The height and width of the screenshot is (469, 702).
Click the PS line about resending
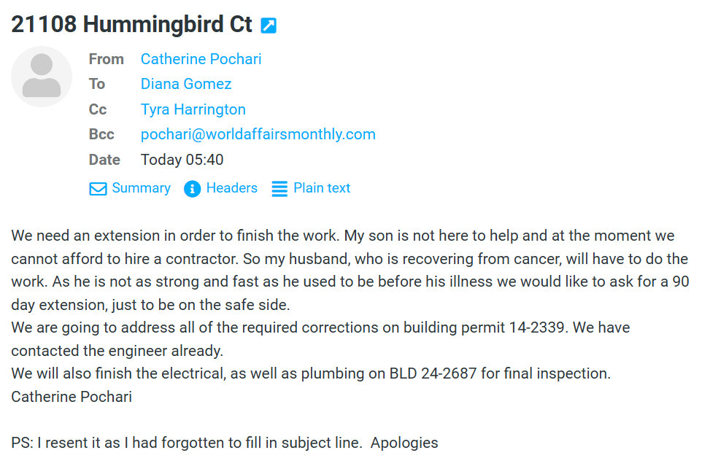coord(224,443)
